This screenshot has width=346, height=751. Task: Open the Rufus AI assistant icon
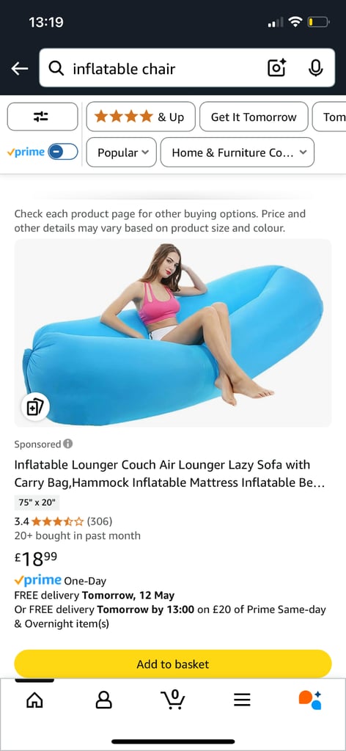(x=310, y=700)
